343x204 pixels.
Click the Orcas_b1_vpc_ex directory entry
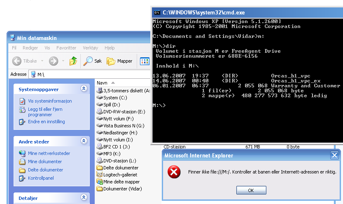296,81
